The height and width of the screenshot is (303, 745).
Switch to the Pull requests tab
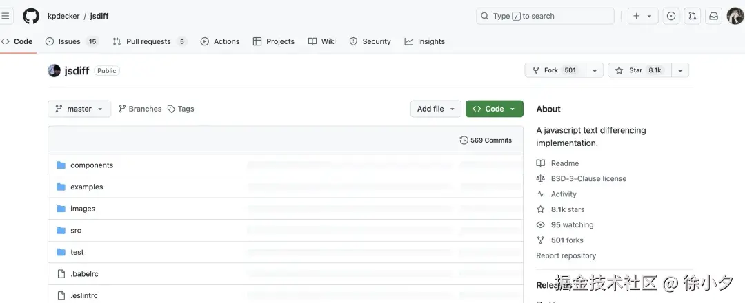tap(149, 41)
